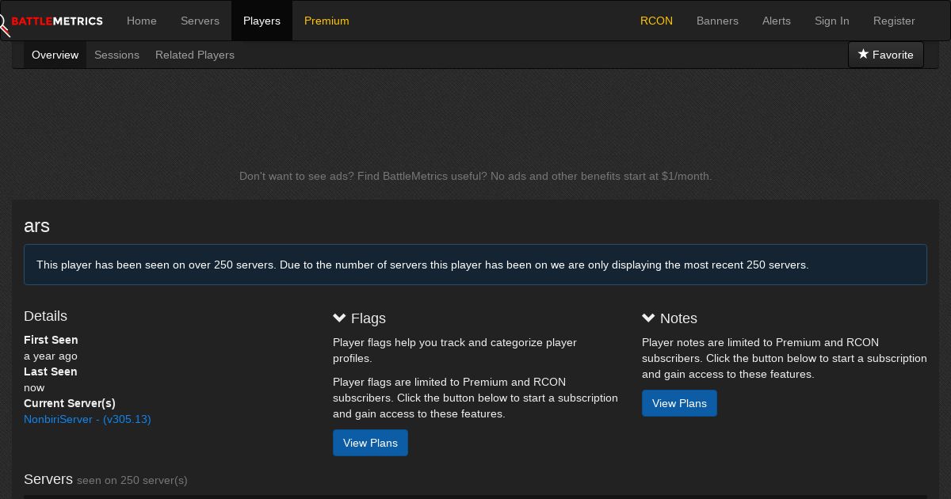The width and height of the screenshot is (951, 499).
Task: Click the player name heading ars
Action: point(37,226)
